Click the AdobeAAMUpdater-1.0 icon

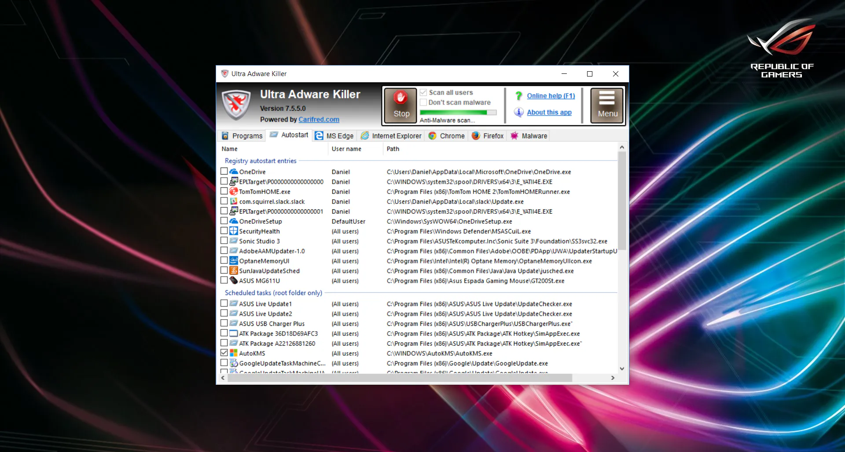(234, 251)
